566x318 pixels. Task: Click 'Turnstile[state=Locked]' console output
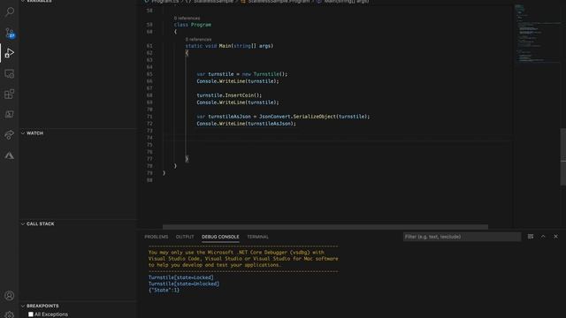(180, 277)
